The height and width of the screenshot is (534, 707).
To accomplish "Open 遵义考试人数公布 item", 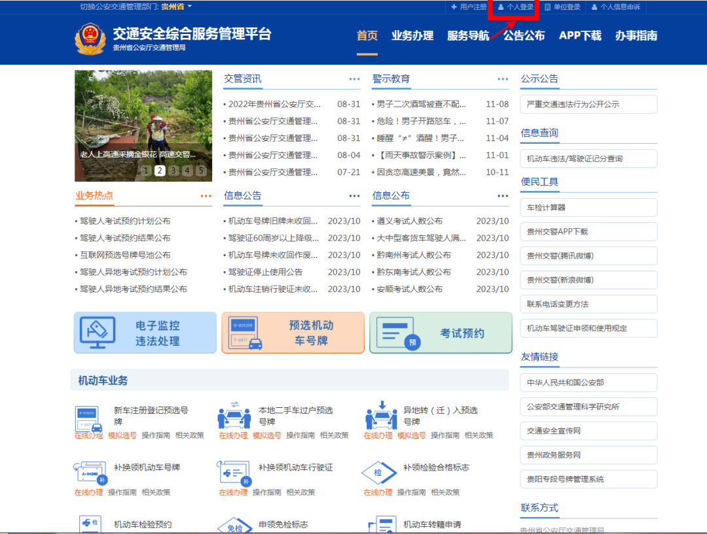I will click(409, 221).
